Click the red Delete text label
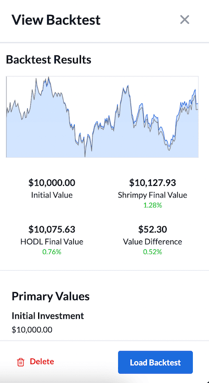The image size is (209, 383). pos(42,362)
